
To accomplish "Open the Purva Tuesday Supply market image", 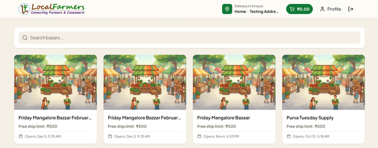I will 324,82.
